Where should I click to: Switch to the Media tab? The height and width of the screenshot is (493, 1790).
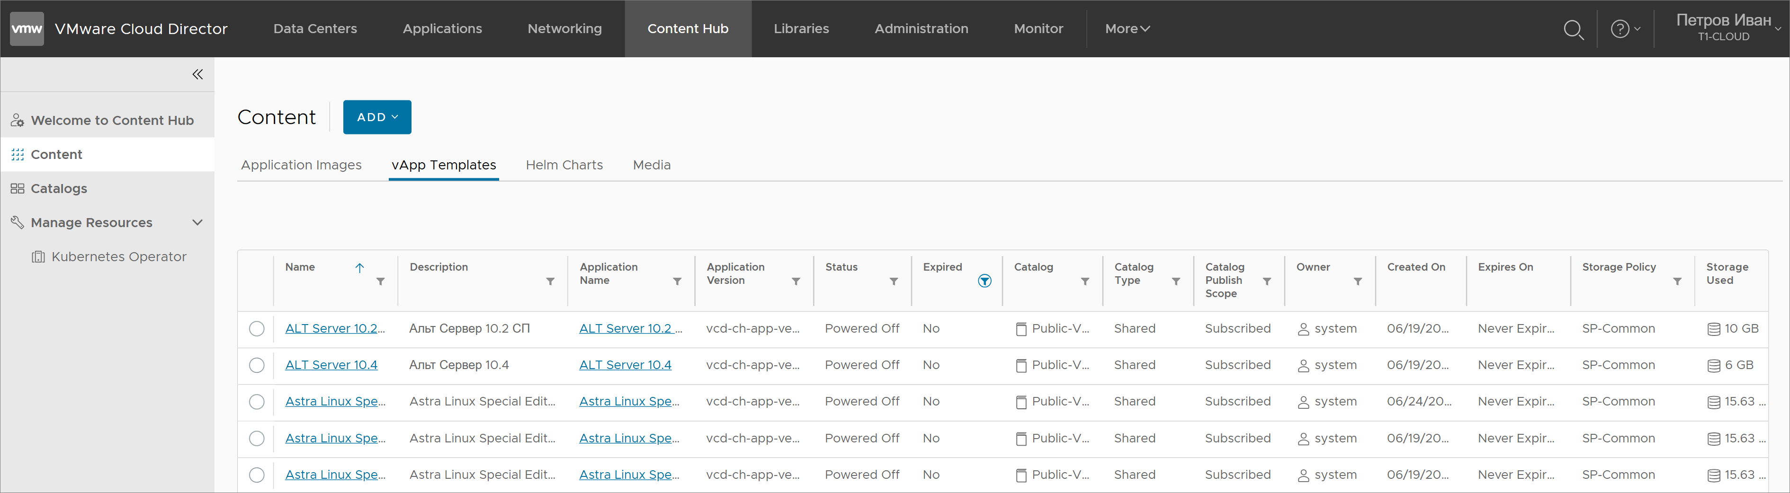click(x=652, y=165)
